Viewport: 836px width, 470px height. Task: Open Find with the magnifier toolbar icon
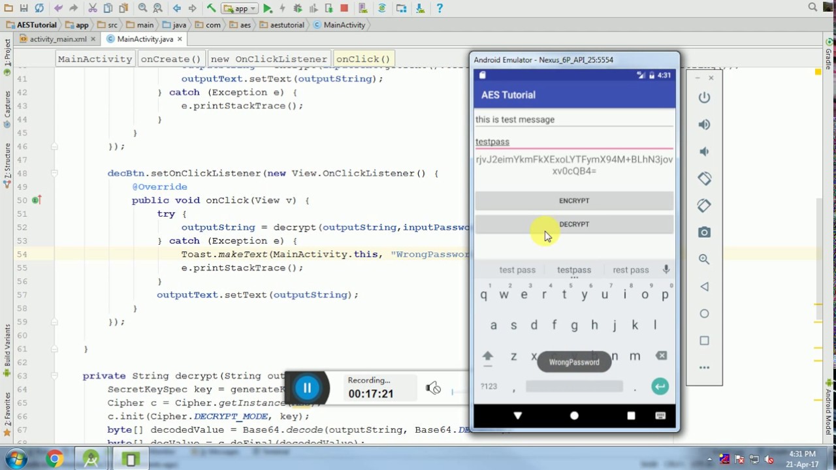[143, 8]
